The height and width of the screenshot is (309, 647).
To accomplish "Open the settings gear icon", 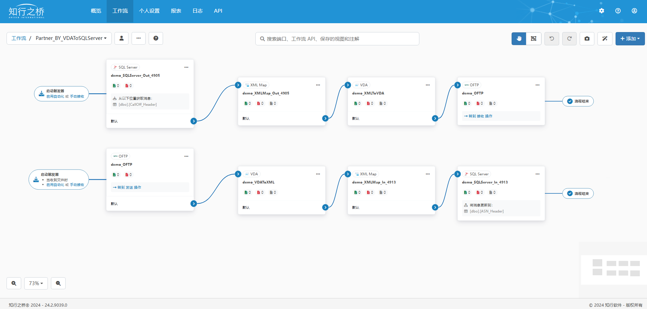I will tap(602, 11).
